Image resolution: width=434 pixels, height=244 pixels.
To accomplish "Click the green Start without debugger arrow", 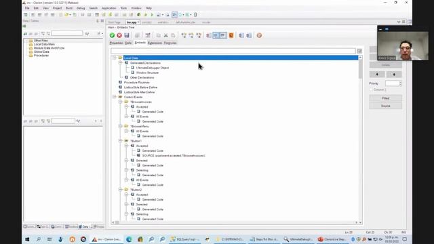I will click(152, 15).
